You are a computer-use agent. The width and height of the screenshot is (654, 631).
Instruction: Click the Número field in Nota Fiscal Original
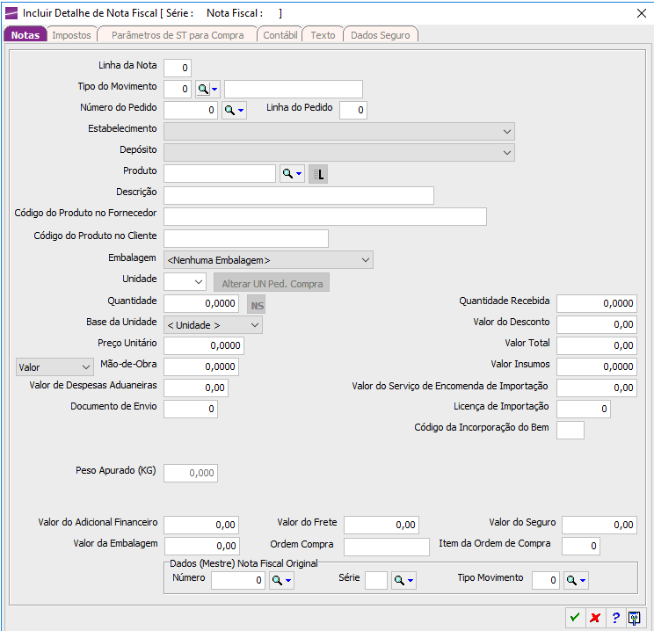[x=238, y=580]
